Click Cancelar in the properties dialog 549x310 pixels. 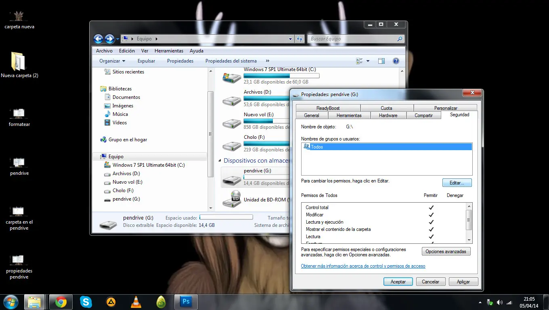click(431, 282)
